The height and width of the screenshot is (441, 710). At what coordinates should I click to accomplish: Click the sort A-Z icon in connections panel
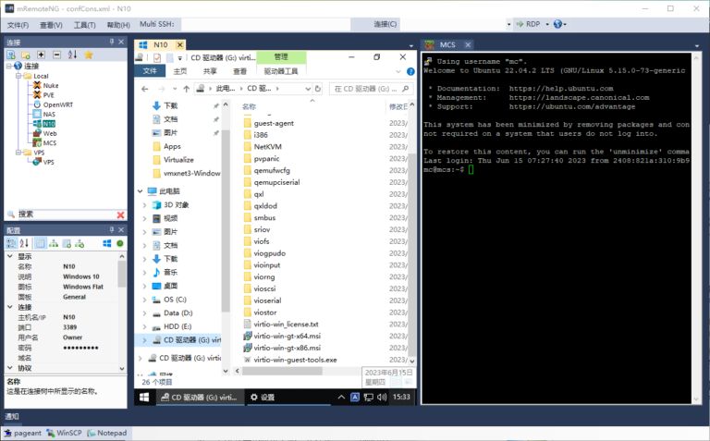tap(73, 55)
